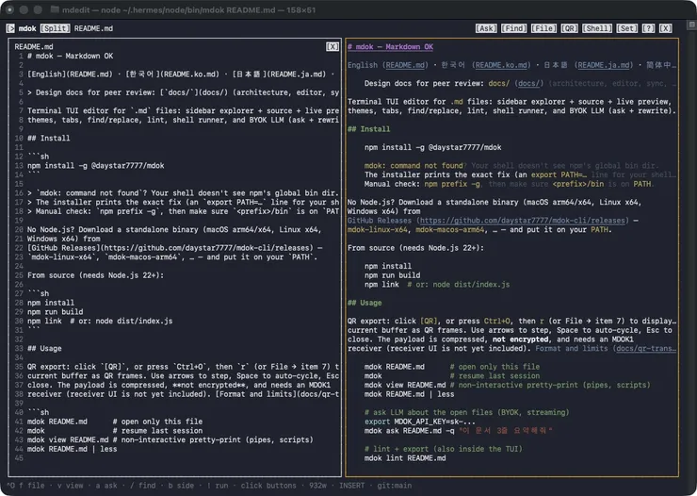Select the README.md tab in top bar
697x496 pixels.
93,28
